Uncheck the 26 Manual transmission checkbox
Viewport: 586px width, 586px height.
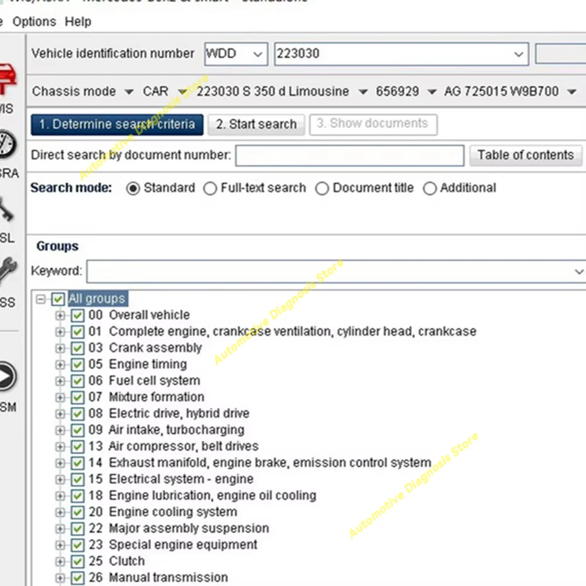[77, 578]
